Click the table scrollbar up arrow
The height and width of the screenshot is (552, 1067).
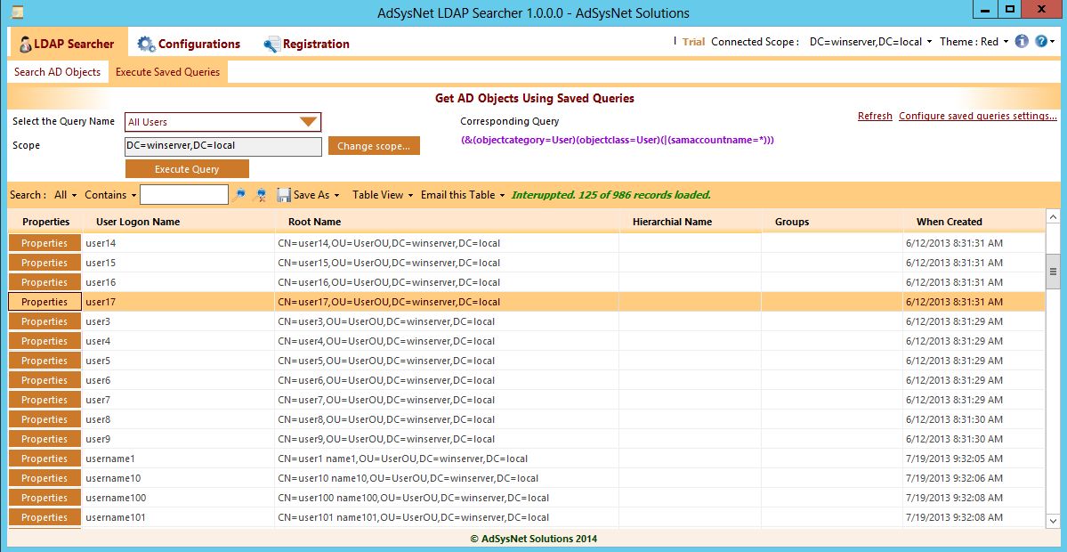coord(1053,217)
